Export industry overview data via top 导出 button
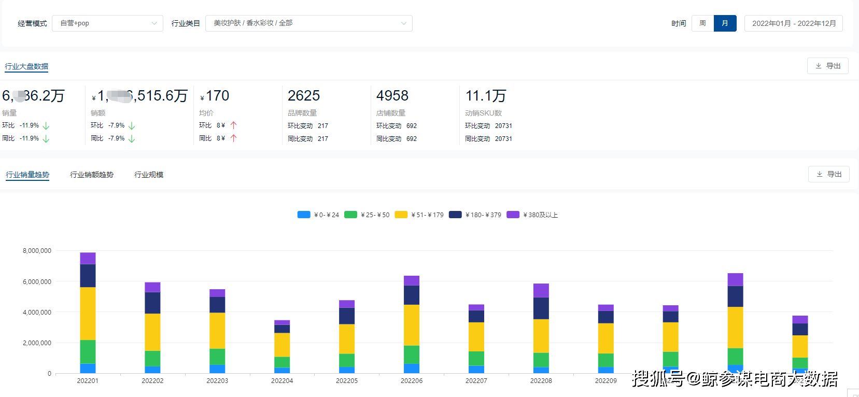The width and height of the screenshot is (859, 397). [828, 66]
